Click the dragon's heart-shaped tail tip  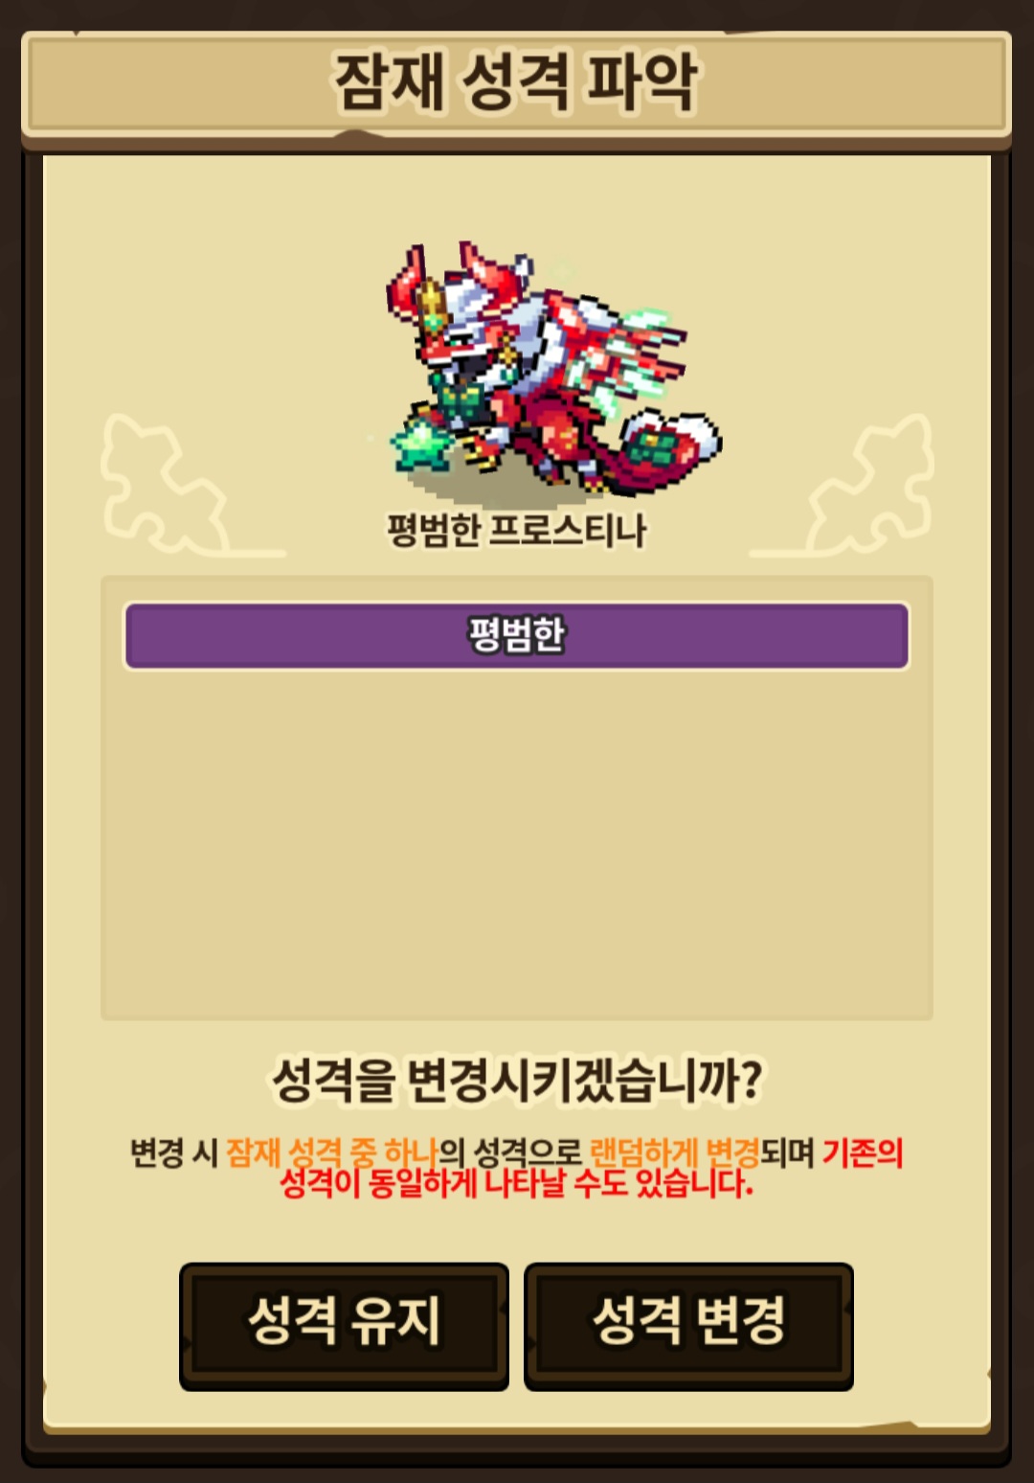[670, 441]
